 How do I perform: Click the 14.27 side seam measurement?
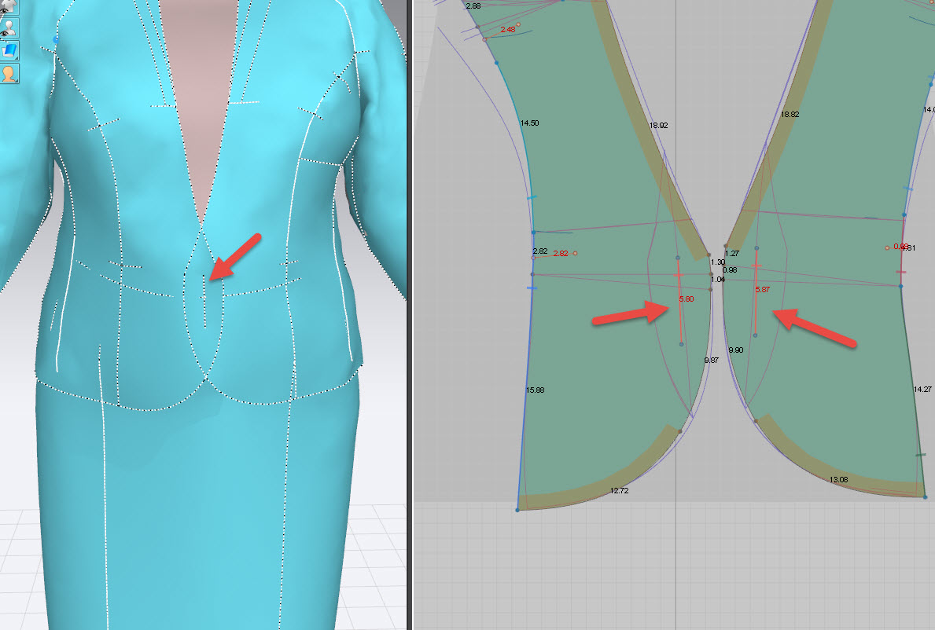click(x=922, y=389)
